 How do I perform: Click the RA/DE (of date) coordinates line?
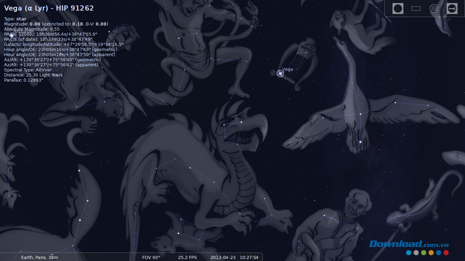(x=48, y=39)
